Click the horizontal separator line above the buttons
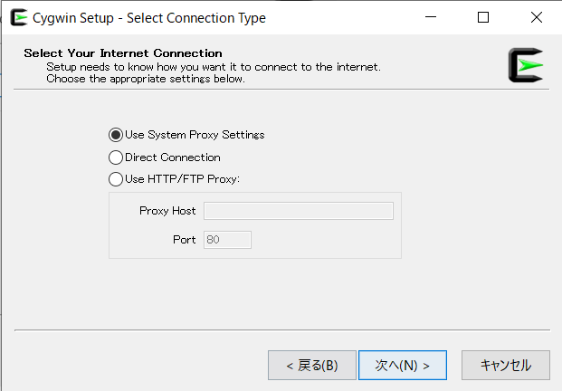Image resolution: width=562 pixels, height=391 pixels. tap(281, 331)
